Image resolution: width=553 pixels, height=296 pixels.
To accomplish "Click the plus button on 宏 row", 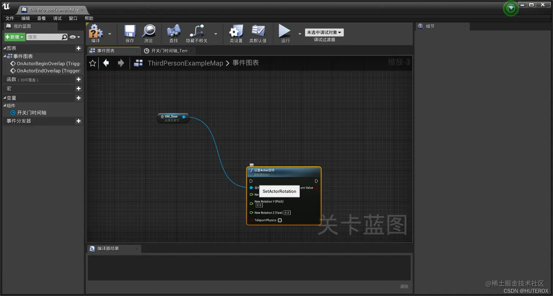I will [78, 89].
